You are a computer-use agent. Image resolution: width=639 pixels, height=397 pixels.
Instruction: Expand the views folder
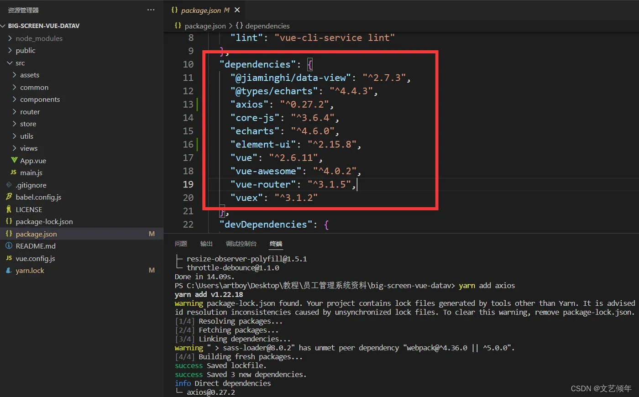(x=15, y=148)
